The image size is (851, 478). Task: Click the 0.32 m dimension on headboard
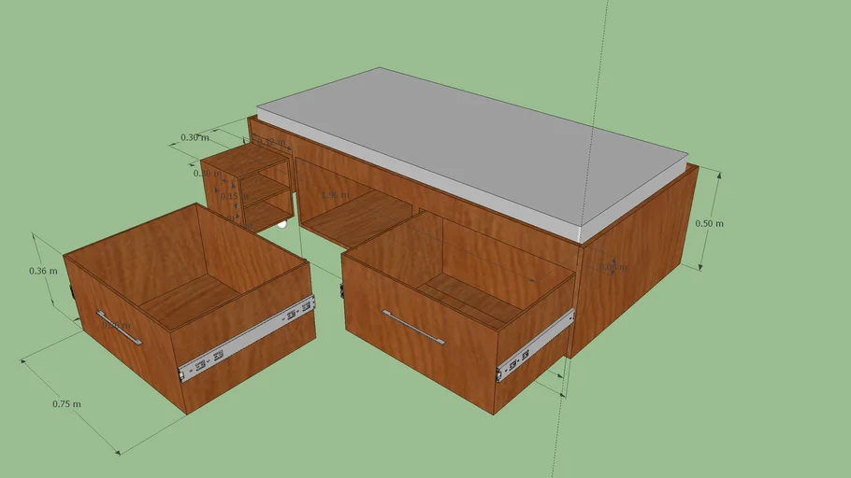click(x=272, y=143)
